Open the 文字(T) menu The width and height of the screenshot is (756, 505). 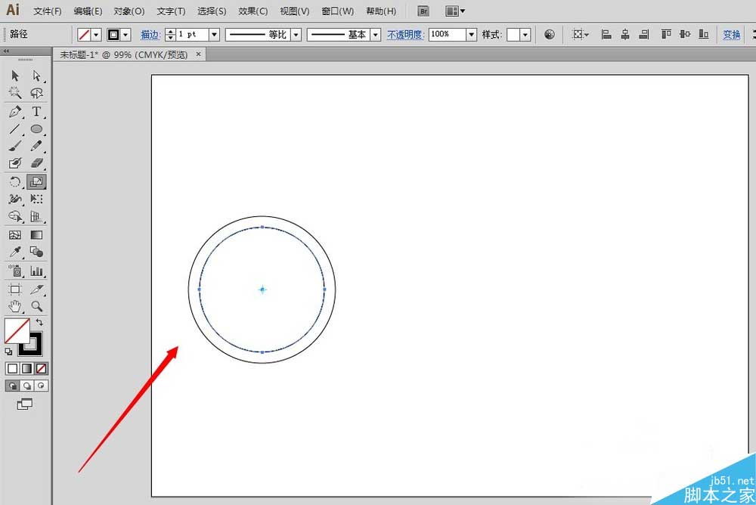pos(171,11)
